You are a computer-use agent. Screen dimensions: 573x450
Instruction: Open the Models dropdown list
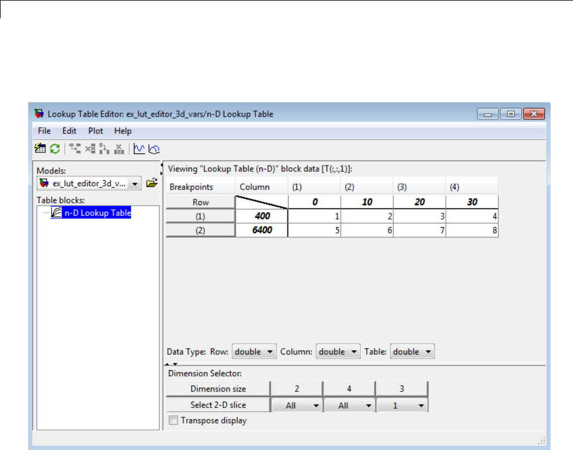(135, 183)
